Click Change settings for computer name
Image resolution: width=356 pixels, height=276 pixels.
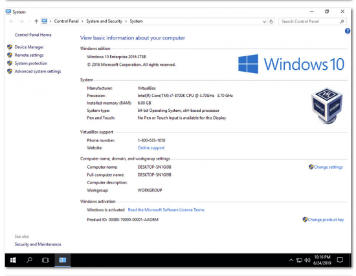point(328,167)
